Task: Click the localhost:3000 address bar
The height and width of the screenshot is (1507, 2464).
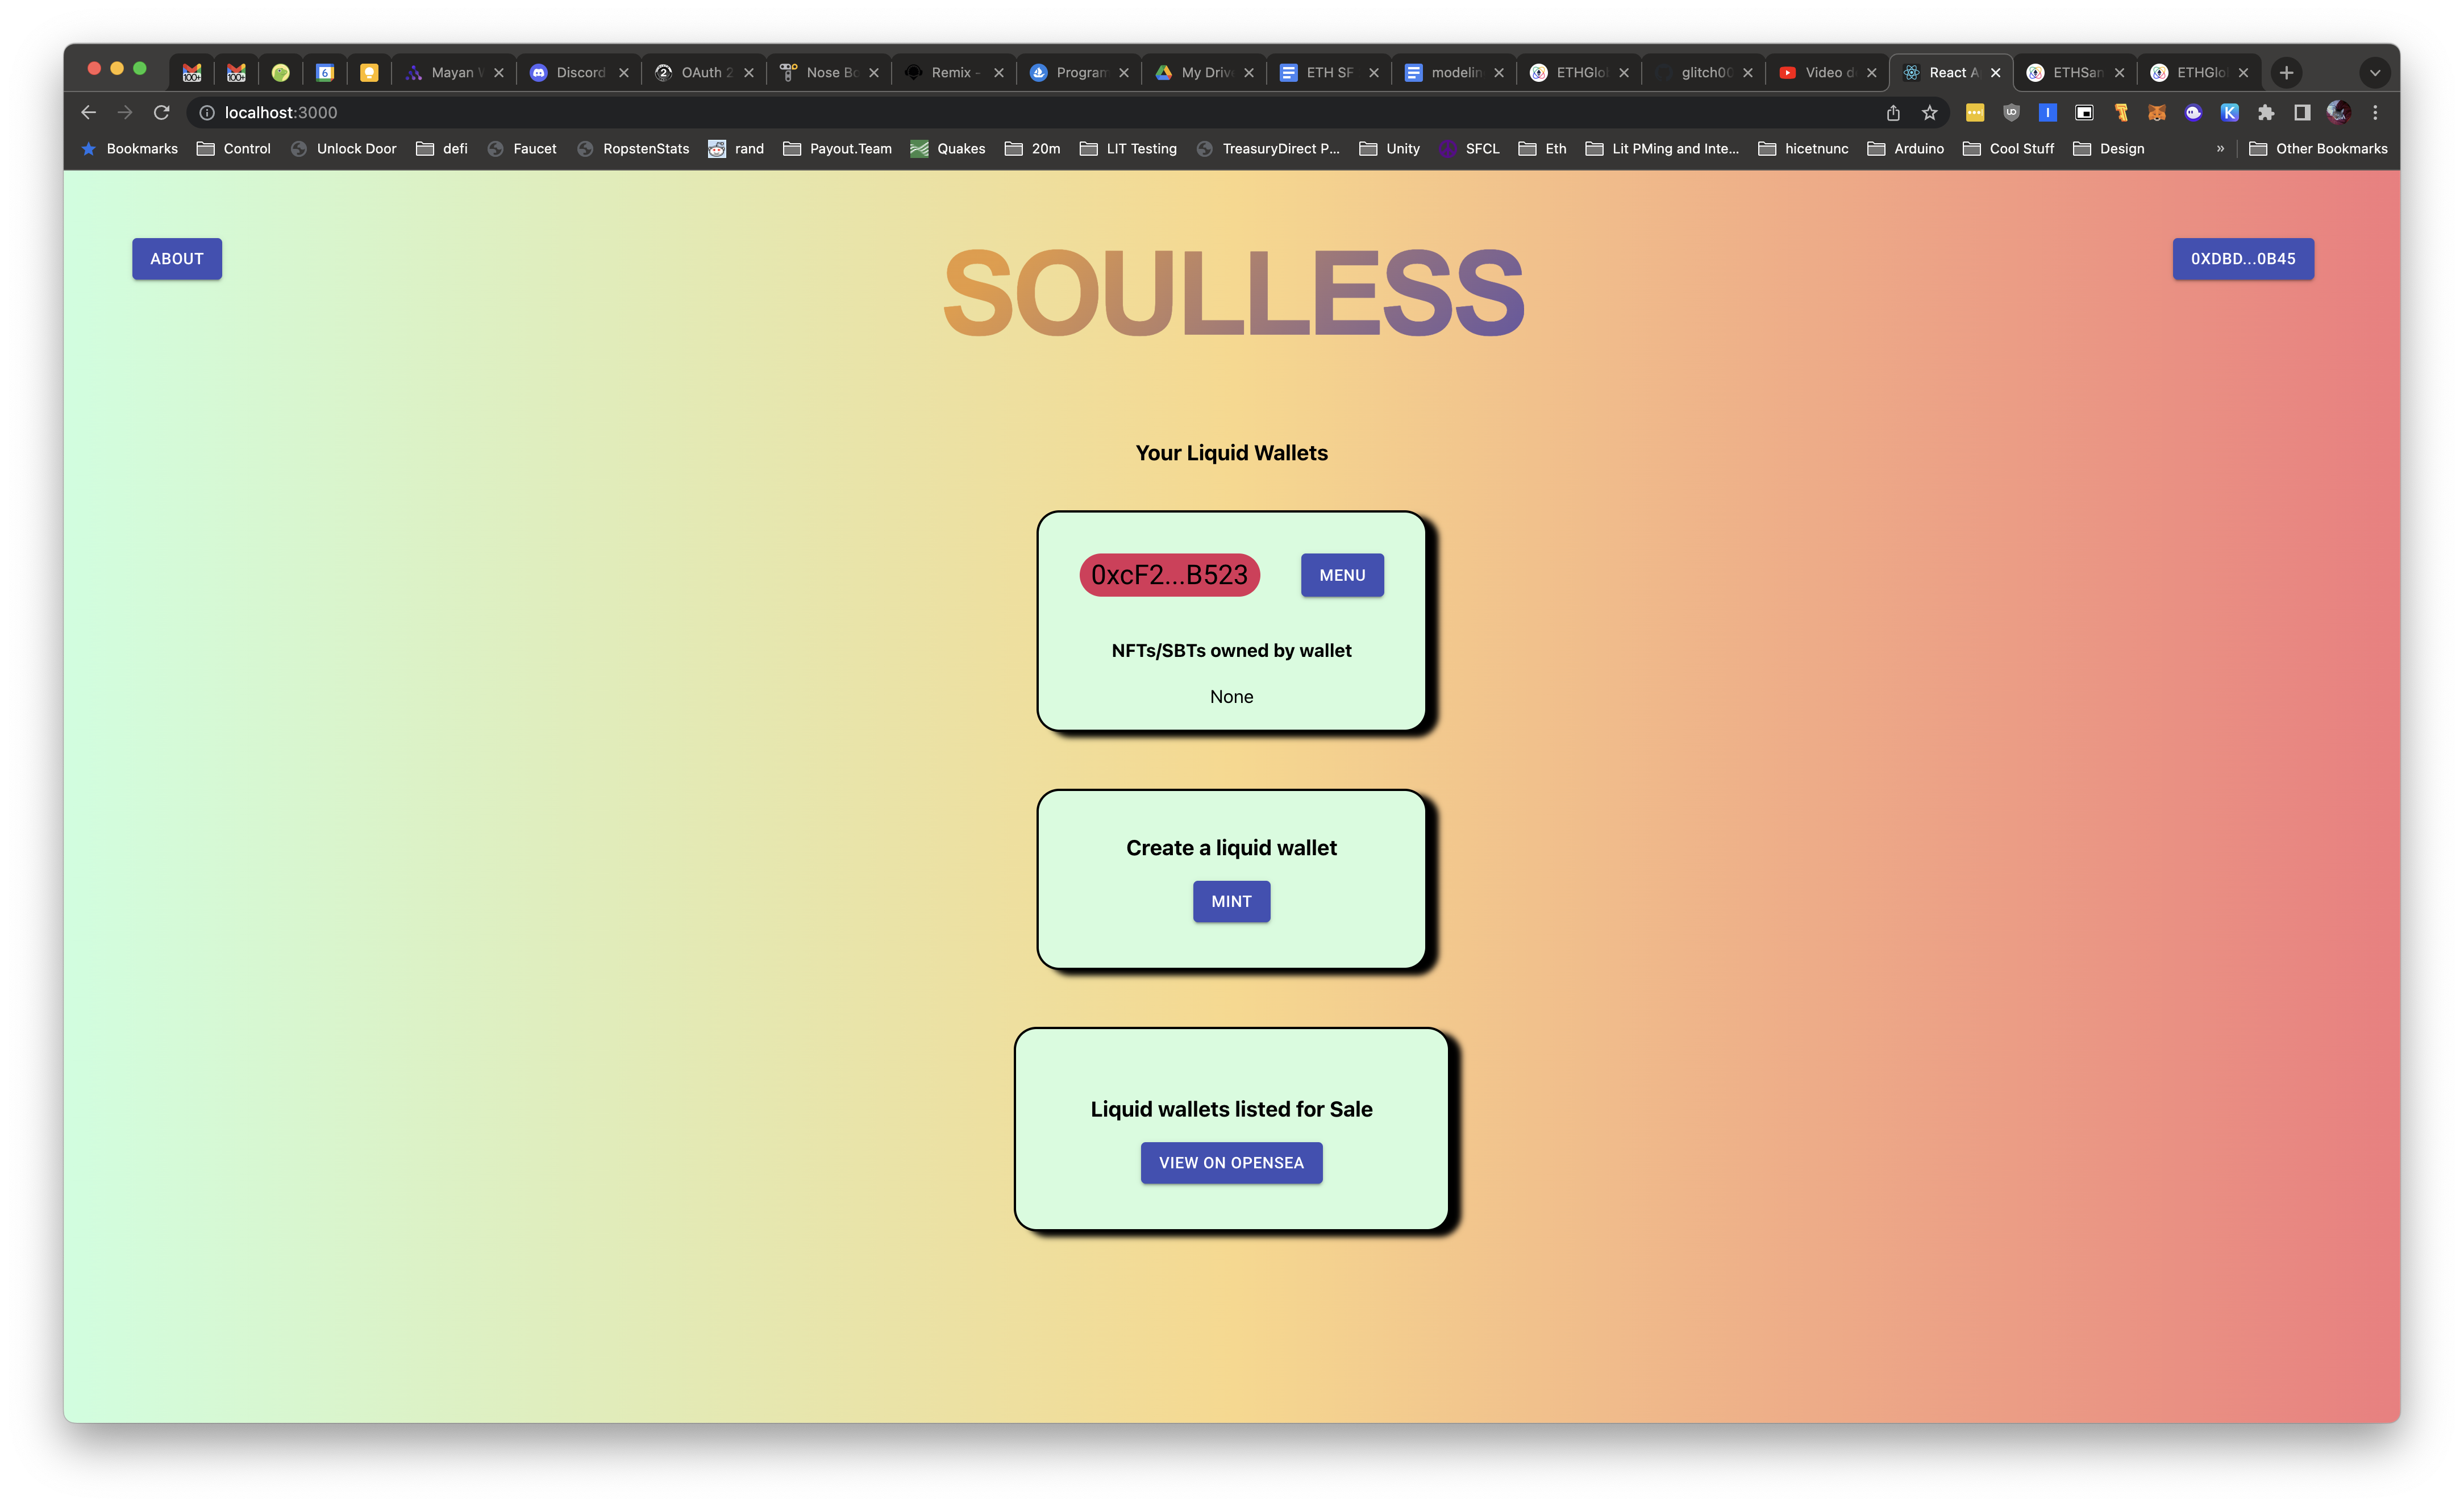Action: click(282, 111)
